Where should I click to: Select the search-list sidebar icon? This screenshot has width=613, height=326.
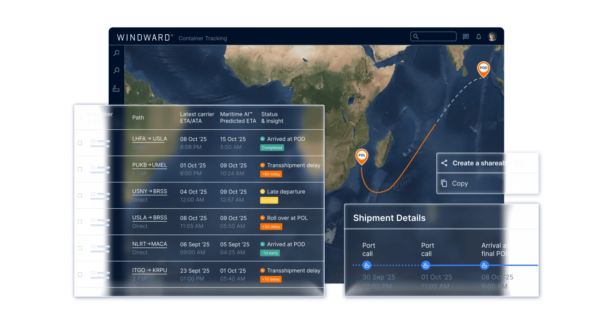click(116, 70)
